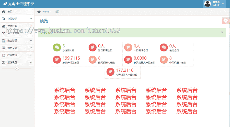Open the 会员管理 sidebar menu

coord(17,19)
